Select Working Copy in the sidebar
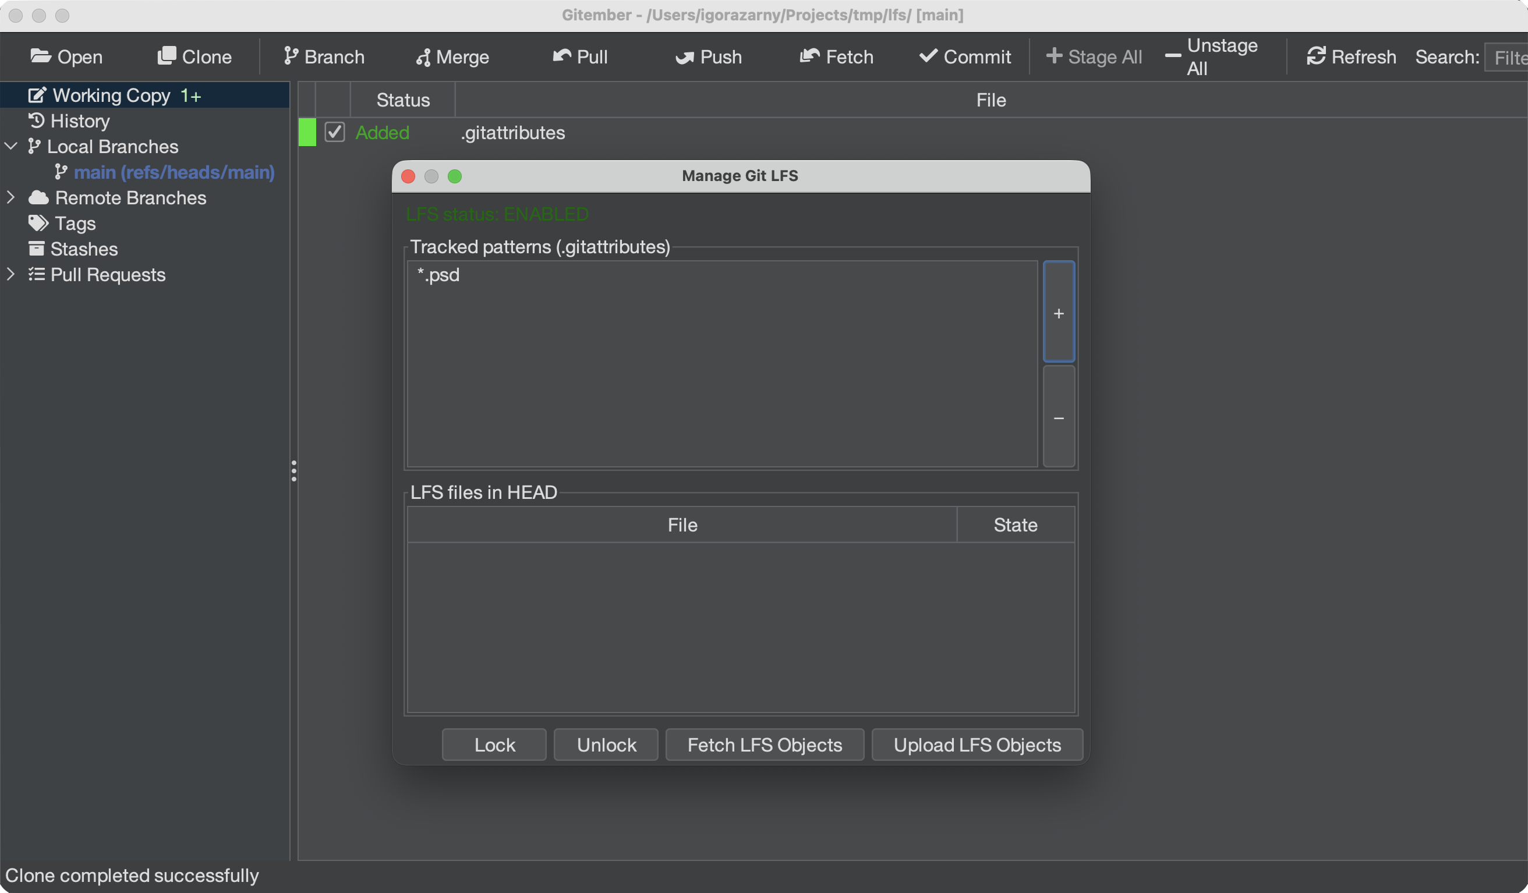The image size is (1528, 893). 145,95
